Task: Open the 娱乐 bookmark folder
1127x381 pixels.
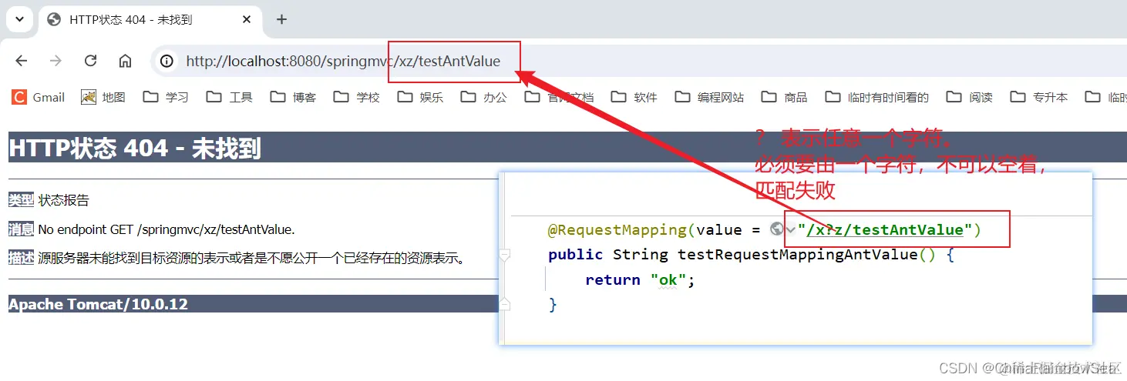Action: pyautogui.click(x=420, y=97)
